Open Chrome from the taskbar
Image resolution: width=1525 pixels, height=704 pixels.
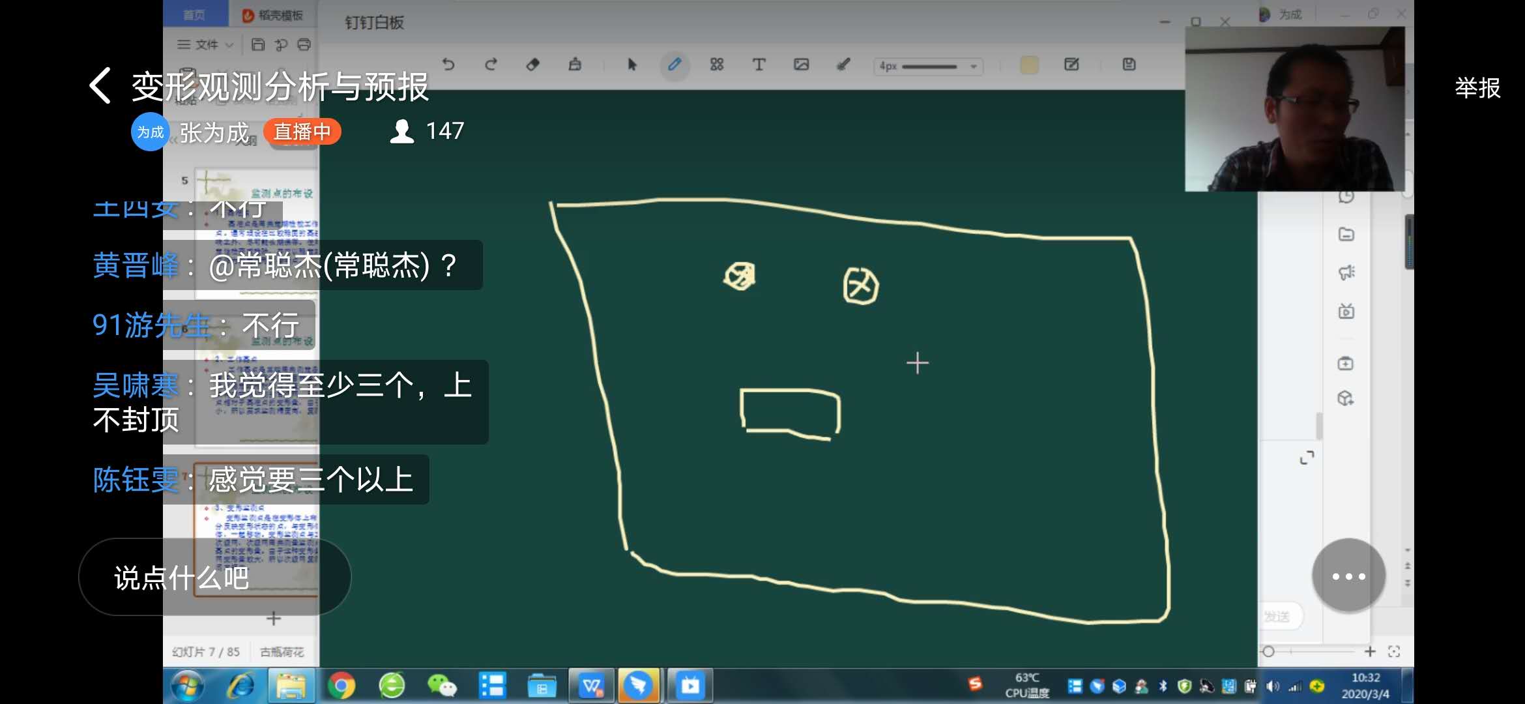(341, 686)
